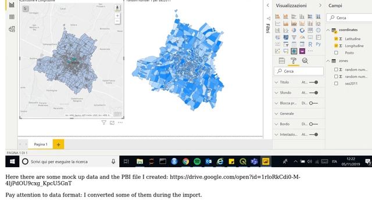Add a new page with plus
The height and width of the screenshot is (209, 372).
58,145
